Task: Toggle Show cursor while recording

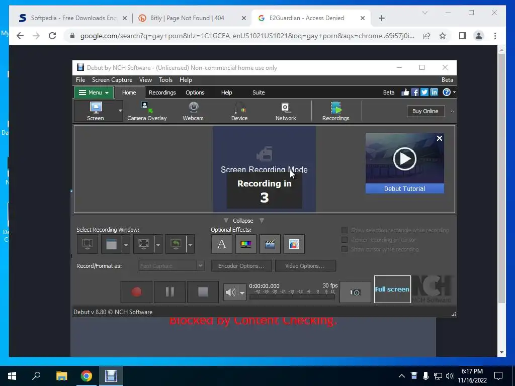Action: tap(345, 249)
